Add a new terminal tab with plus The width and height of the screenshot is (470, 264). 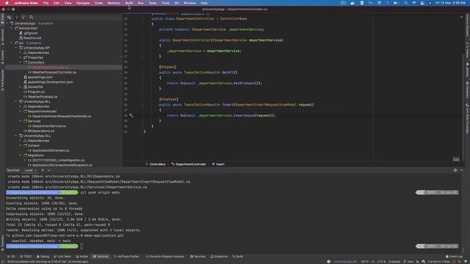click(43, 170)
